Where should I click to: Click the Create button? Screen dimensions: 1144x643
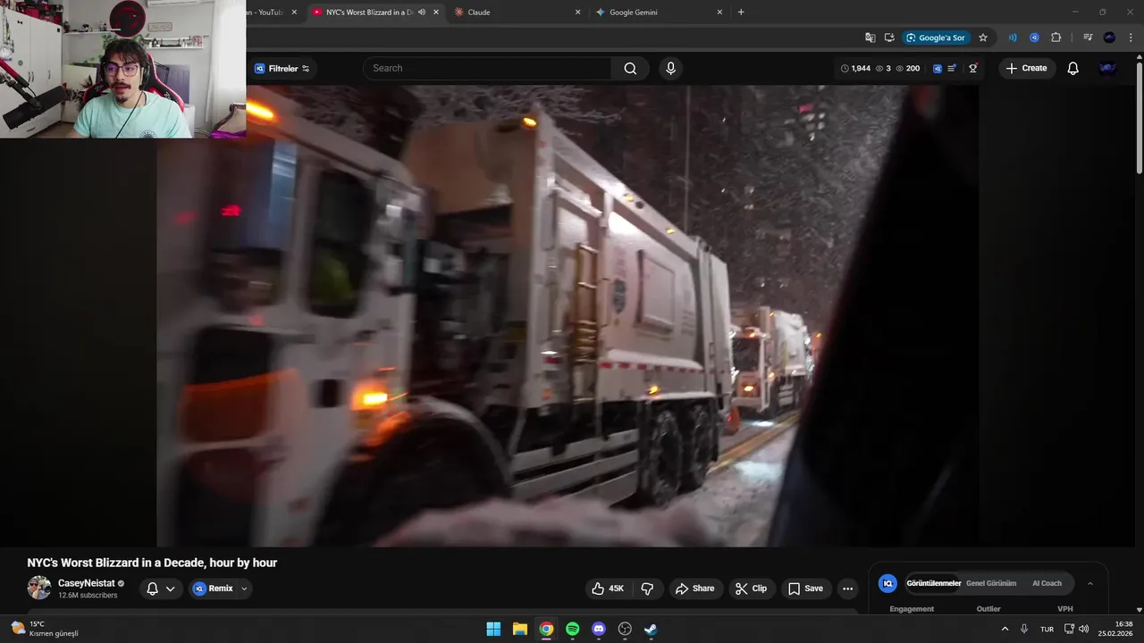[1027, 69]
